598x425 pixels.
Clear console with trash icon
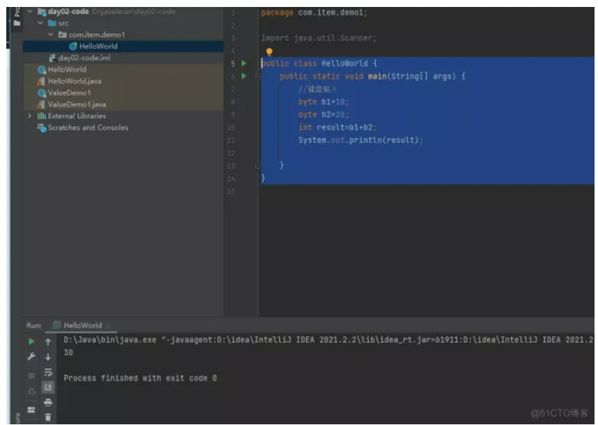pyautogui.click(x=48, y=417)
